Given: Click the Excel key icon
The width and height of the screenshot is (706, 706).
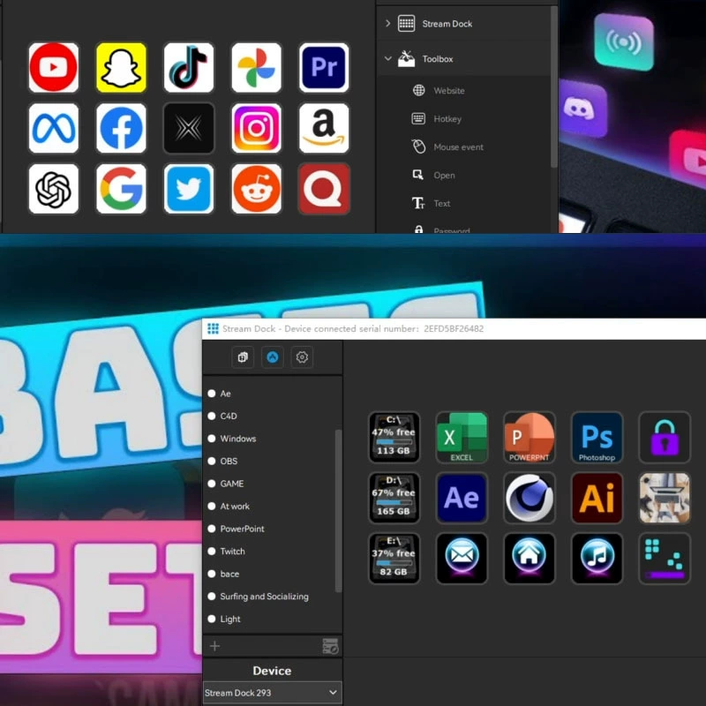Looking at the screenshot, I should pyautogui.click(x=462, y=437).
